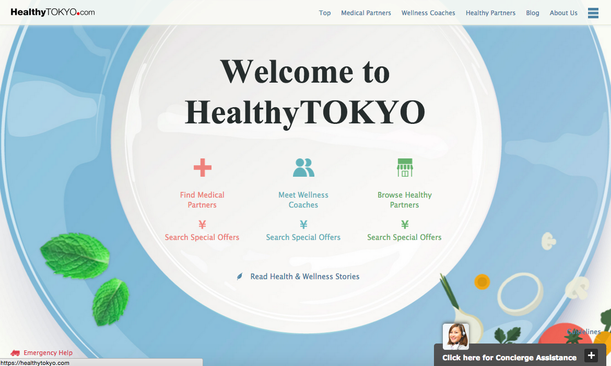Click Find Medical Partners link

[x=202, y=200]
